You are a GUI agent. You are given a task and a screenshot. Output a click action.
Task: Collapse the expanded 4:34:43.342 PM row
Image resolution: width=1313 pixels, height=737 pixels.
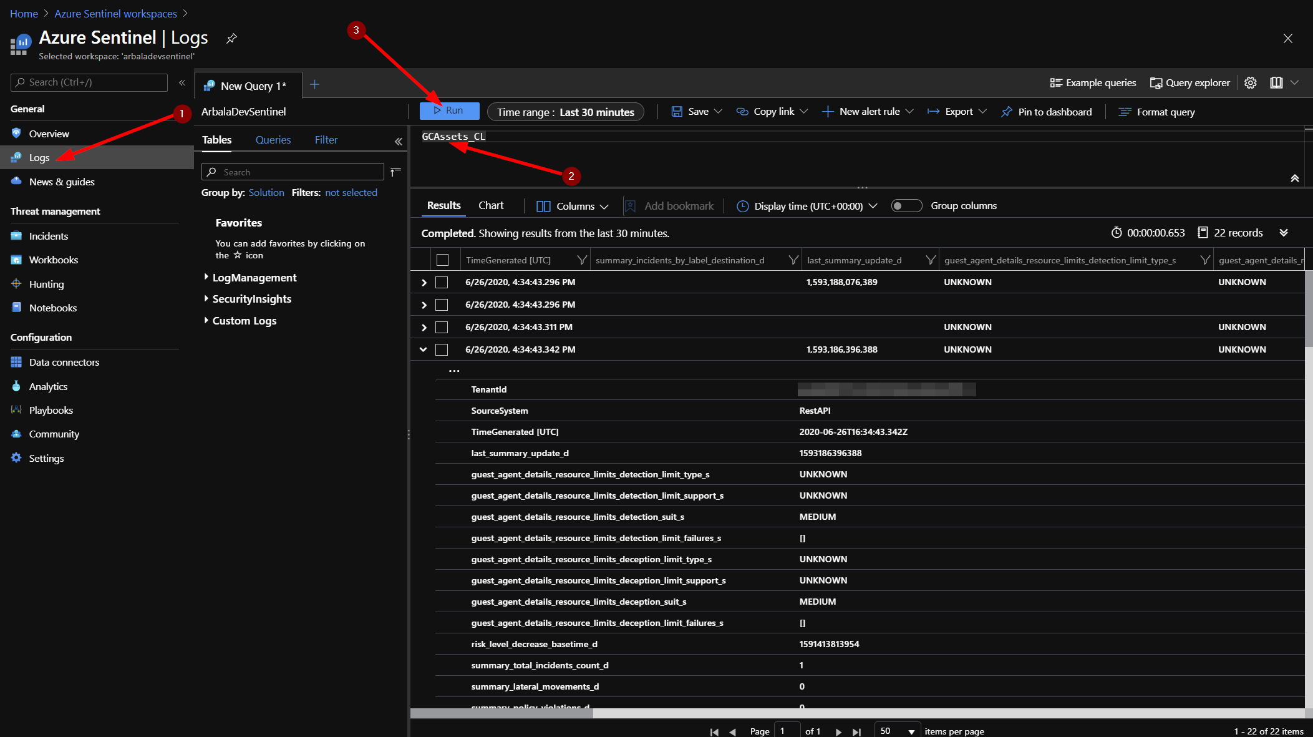point(424,349)
